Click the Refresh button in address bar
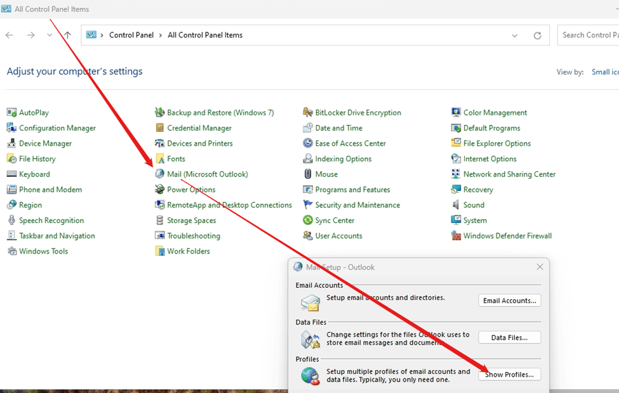This screenshot has height=393, width=619. point(537,35)
